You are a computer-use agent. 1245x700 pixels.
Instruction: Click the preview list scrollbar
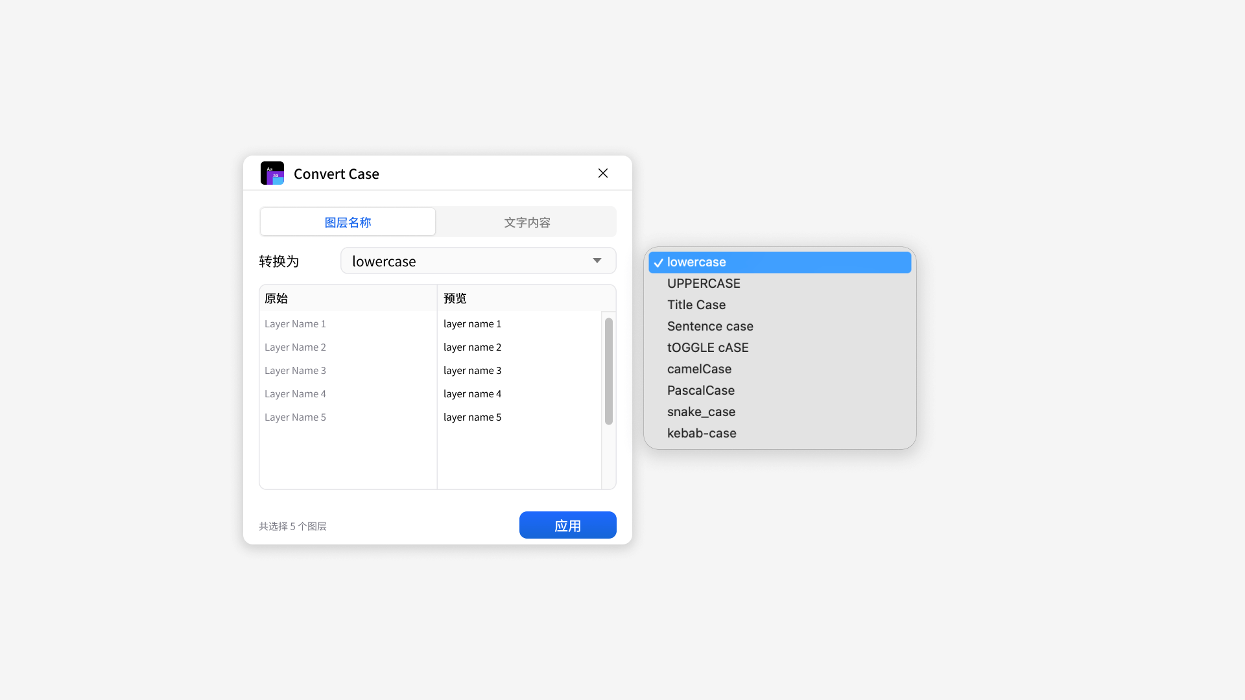coord(608,371)
